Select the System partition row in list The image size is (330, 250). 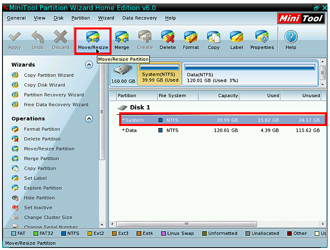pyautogui.click(x=223, y=120)
